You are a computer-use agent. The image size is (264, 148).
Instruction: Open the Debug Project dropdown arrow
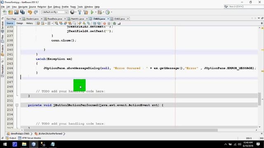pos(104,12)
